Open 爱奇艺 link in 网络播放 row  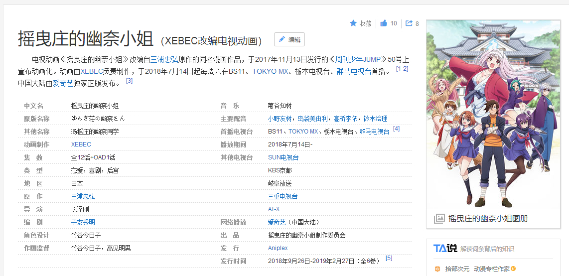[277, 222]
